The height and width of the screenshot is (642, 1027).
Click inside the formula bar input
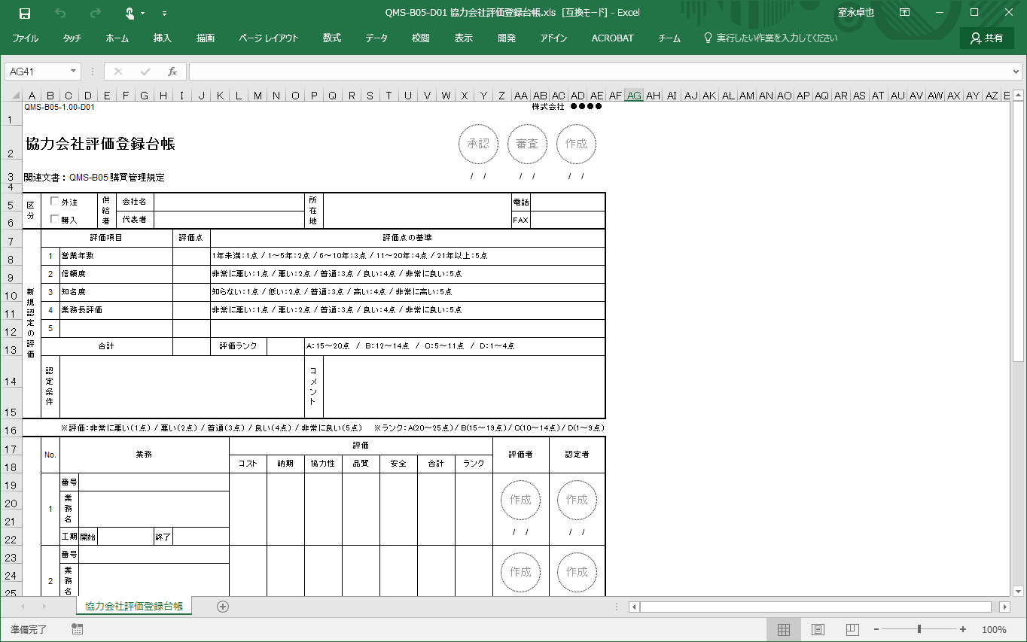point(599,72)
